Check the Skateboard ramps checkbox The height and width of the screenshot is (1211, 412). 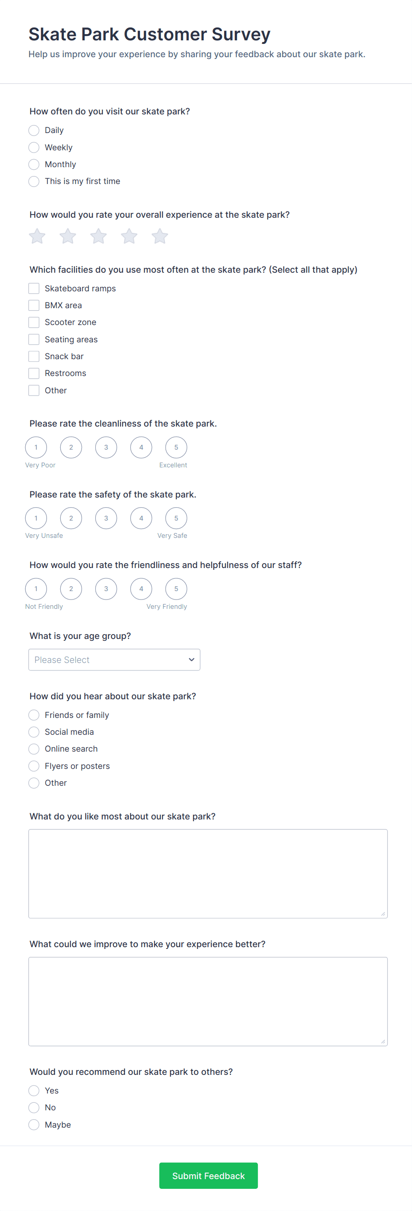[34, 288]
